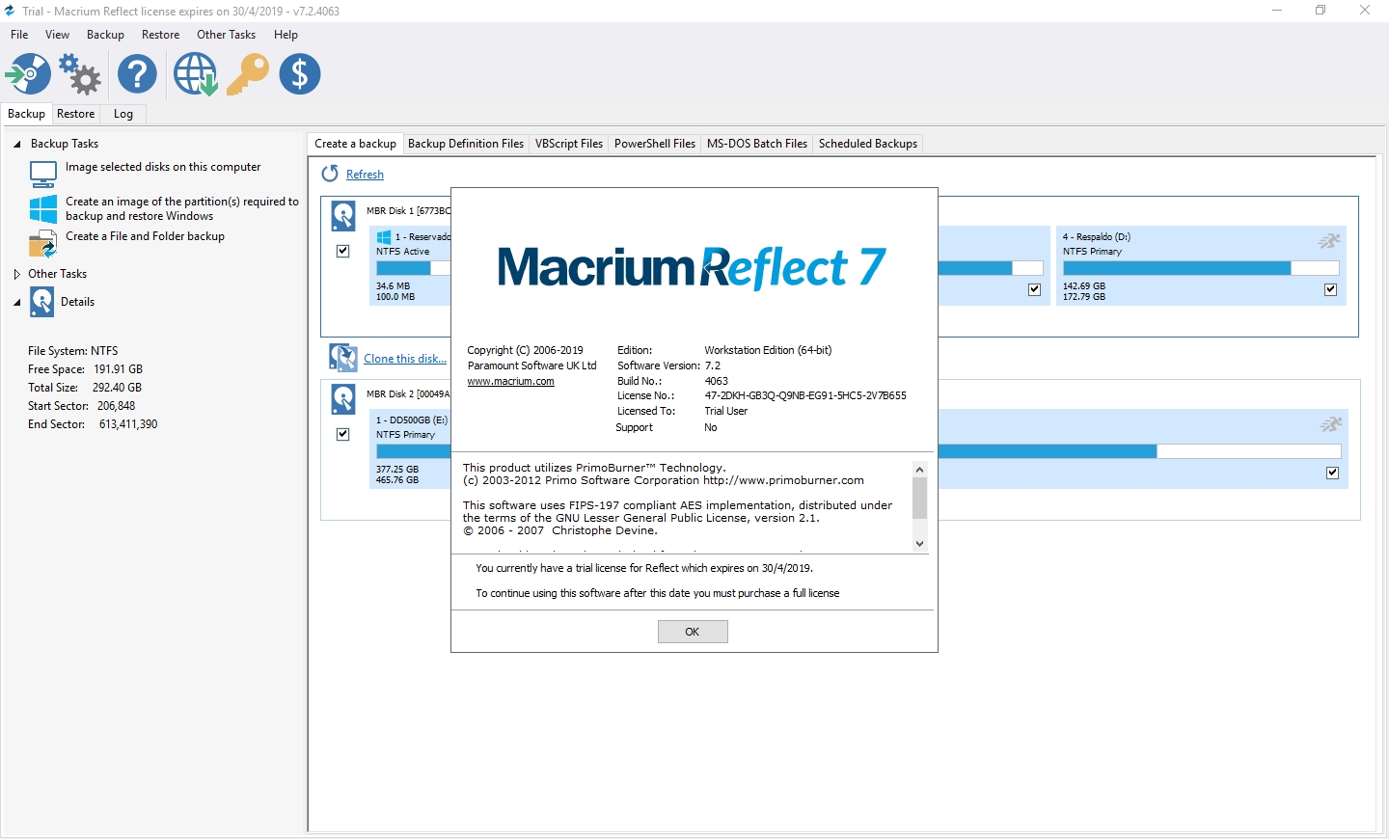Click the Clone this disk link
Viewport: 1389px width, 839px height.
pyautogui.click(x=405, y=359)
